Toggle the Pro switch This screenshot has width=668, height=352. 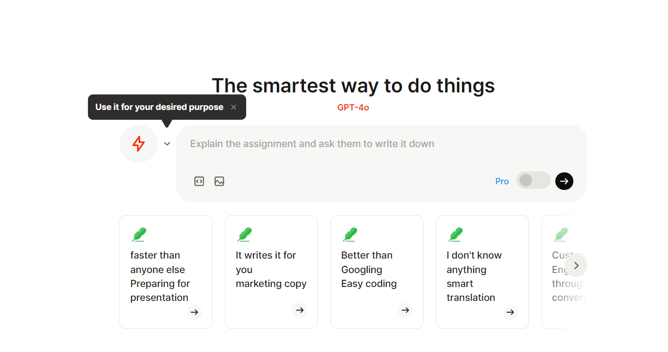(x=533, y=180)
